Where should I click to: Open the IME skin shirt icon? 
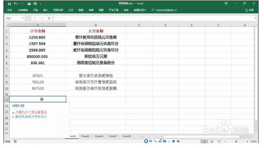click(x=174, y=141)
